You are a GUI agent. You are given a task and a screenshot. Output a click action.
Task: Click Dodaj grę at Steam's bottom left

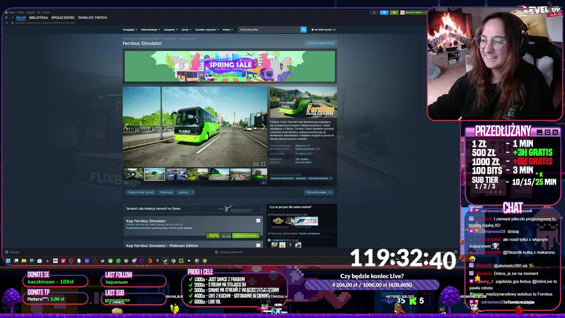pos(12,252)
